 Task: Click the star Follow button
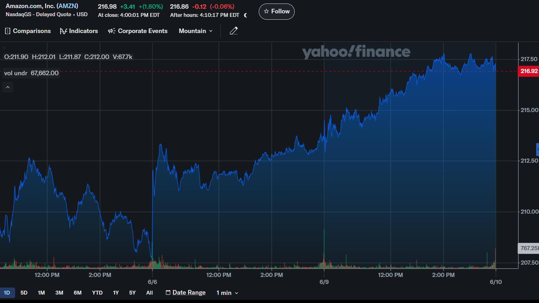pos(276,12)
